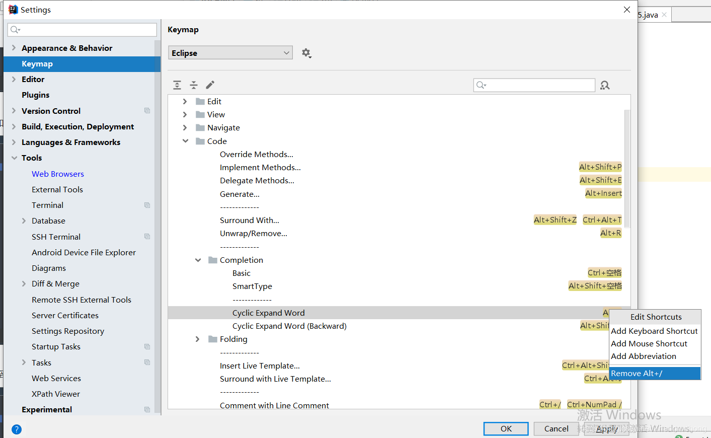The height and width of the screenshot is (438, 711).
Task: Click the OK button
Action: coord(506,428)
